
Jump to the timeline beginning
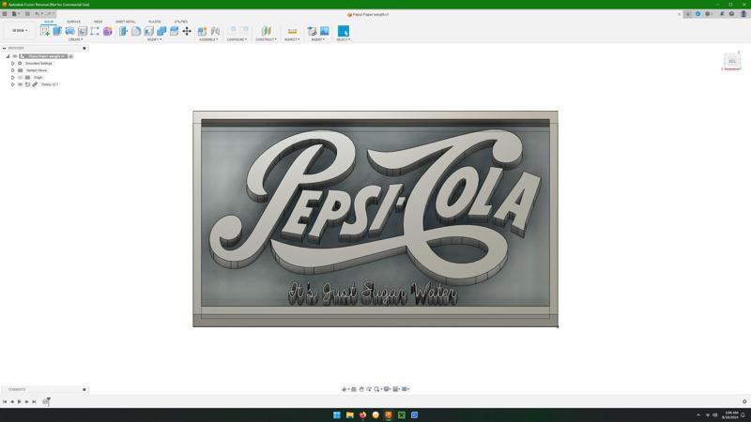(x=5, y=402)
